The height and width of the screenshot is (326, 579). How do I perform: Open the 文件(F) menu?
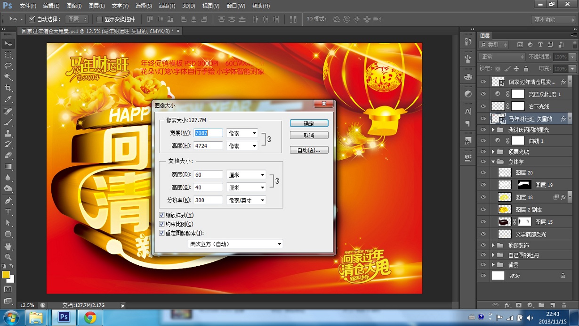tap(28, 6)
